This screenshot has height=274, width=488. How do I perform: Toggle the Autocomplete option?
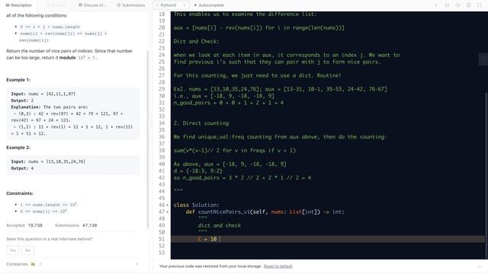point(209,5)
